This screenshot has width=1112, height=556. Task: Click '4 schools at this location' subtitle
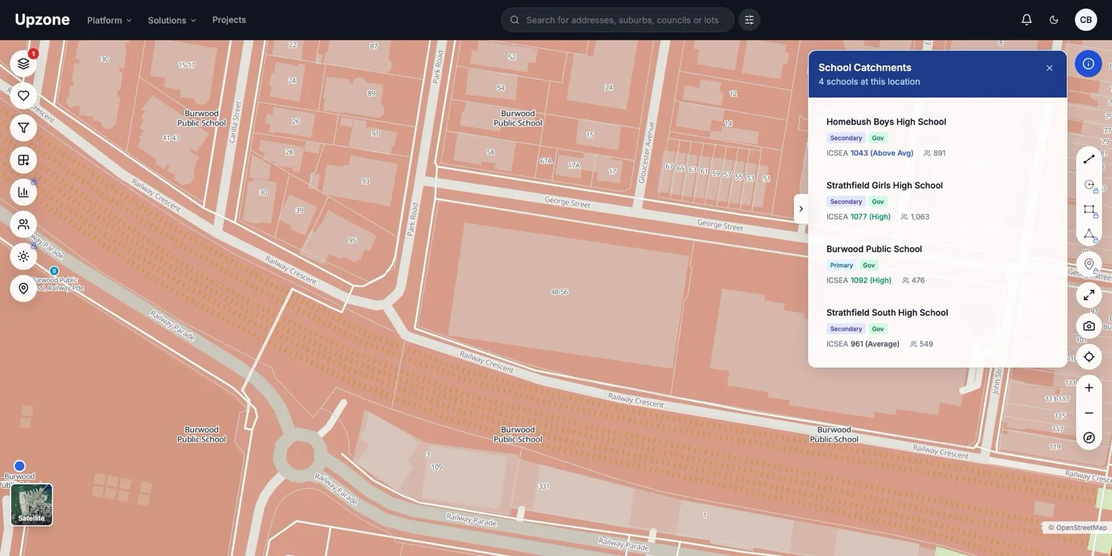(869, 82)
